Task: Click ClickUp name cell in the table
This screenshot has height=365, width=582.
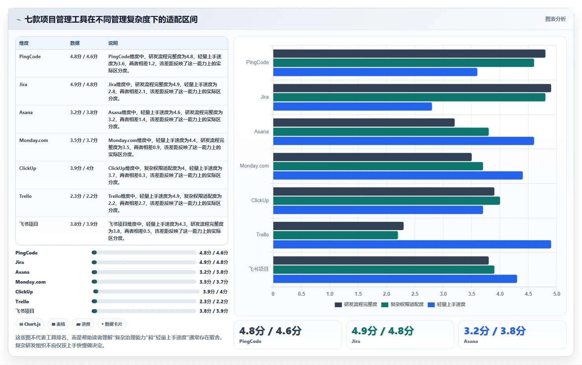Action: [x=28, y=168]
